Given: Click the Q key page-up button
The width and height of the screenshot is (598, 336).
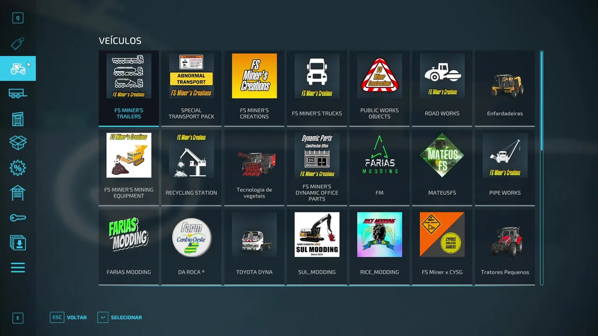Looking at the screenshot, I should click(18, 18).
